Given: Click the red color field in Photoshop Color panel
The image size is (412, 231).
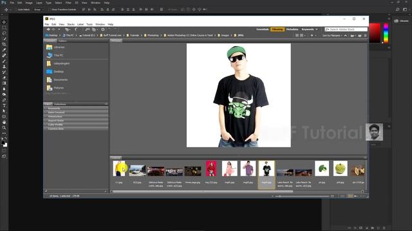Looking at the screenshot, I should (375, 33).
